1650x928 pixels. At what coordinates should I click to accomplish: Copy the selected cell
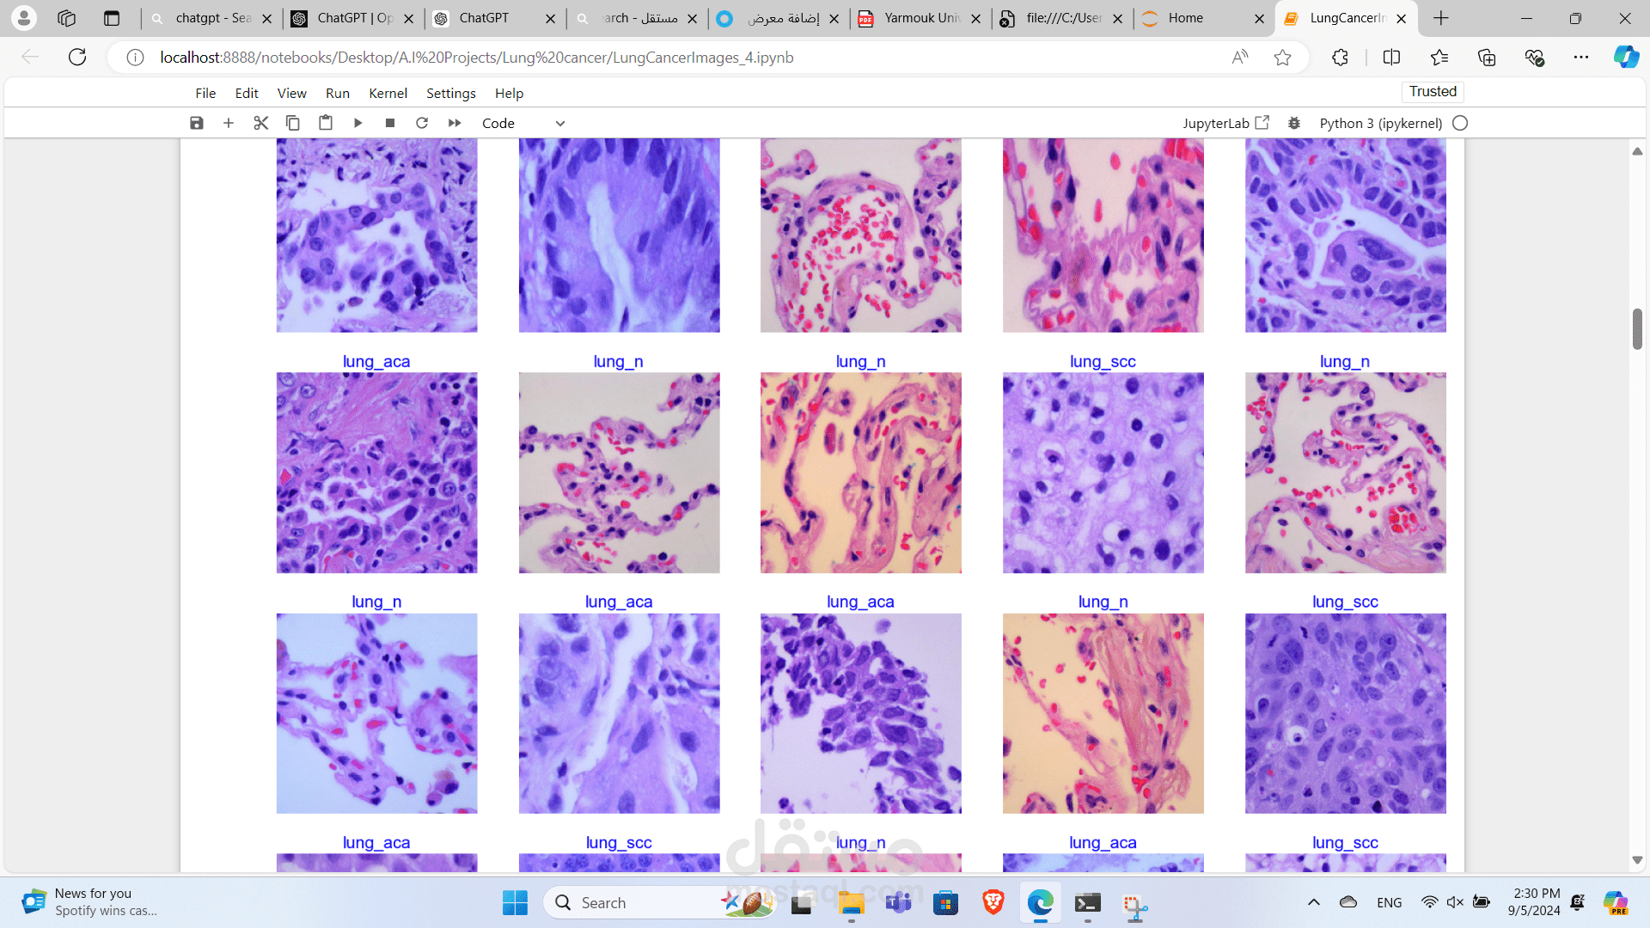pos(293,123)
